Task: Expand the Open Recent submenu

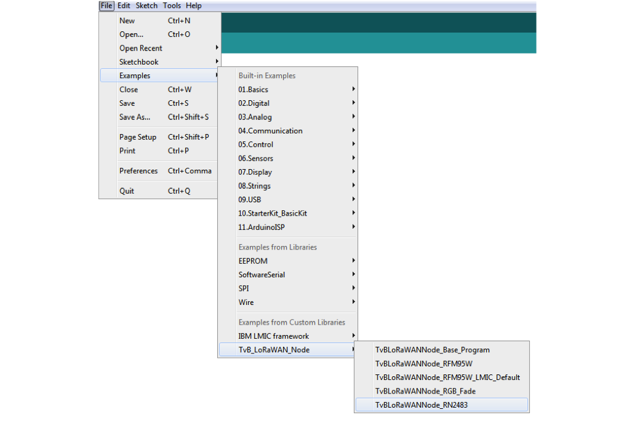Action: point(141,48)
